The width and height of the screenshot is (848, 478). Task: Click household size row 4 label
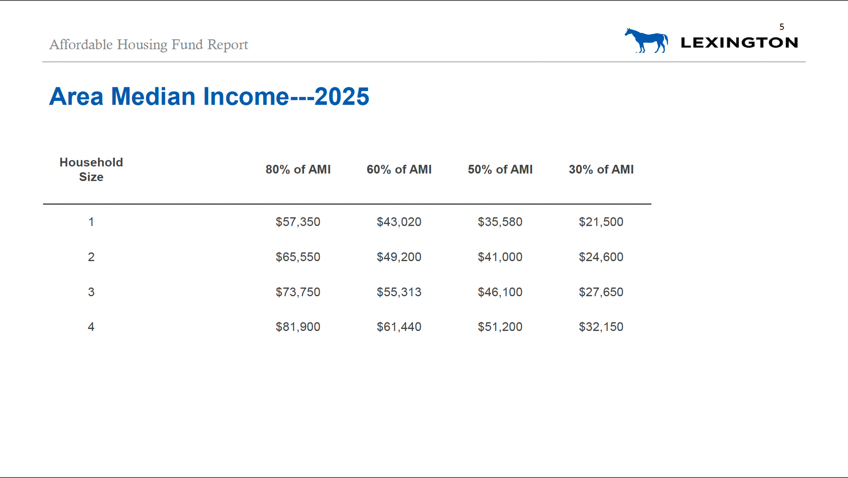pyautogui.click(x=91, y=327)
